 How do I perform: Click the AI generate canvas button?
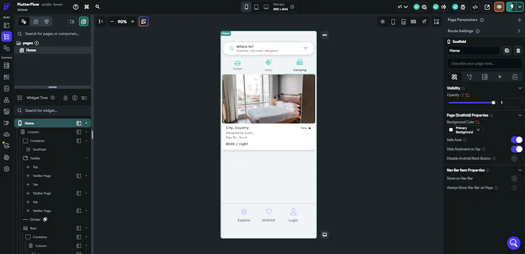(x=144, y=21)
